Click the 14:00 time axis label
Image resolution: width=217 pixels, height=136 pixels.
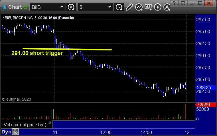146,132
